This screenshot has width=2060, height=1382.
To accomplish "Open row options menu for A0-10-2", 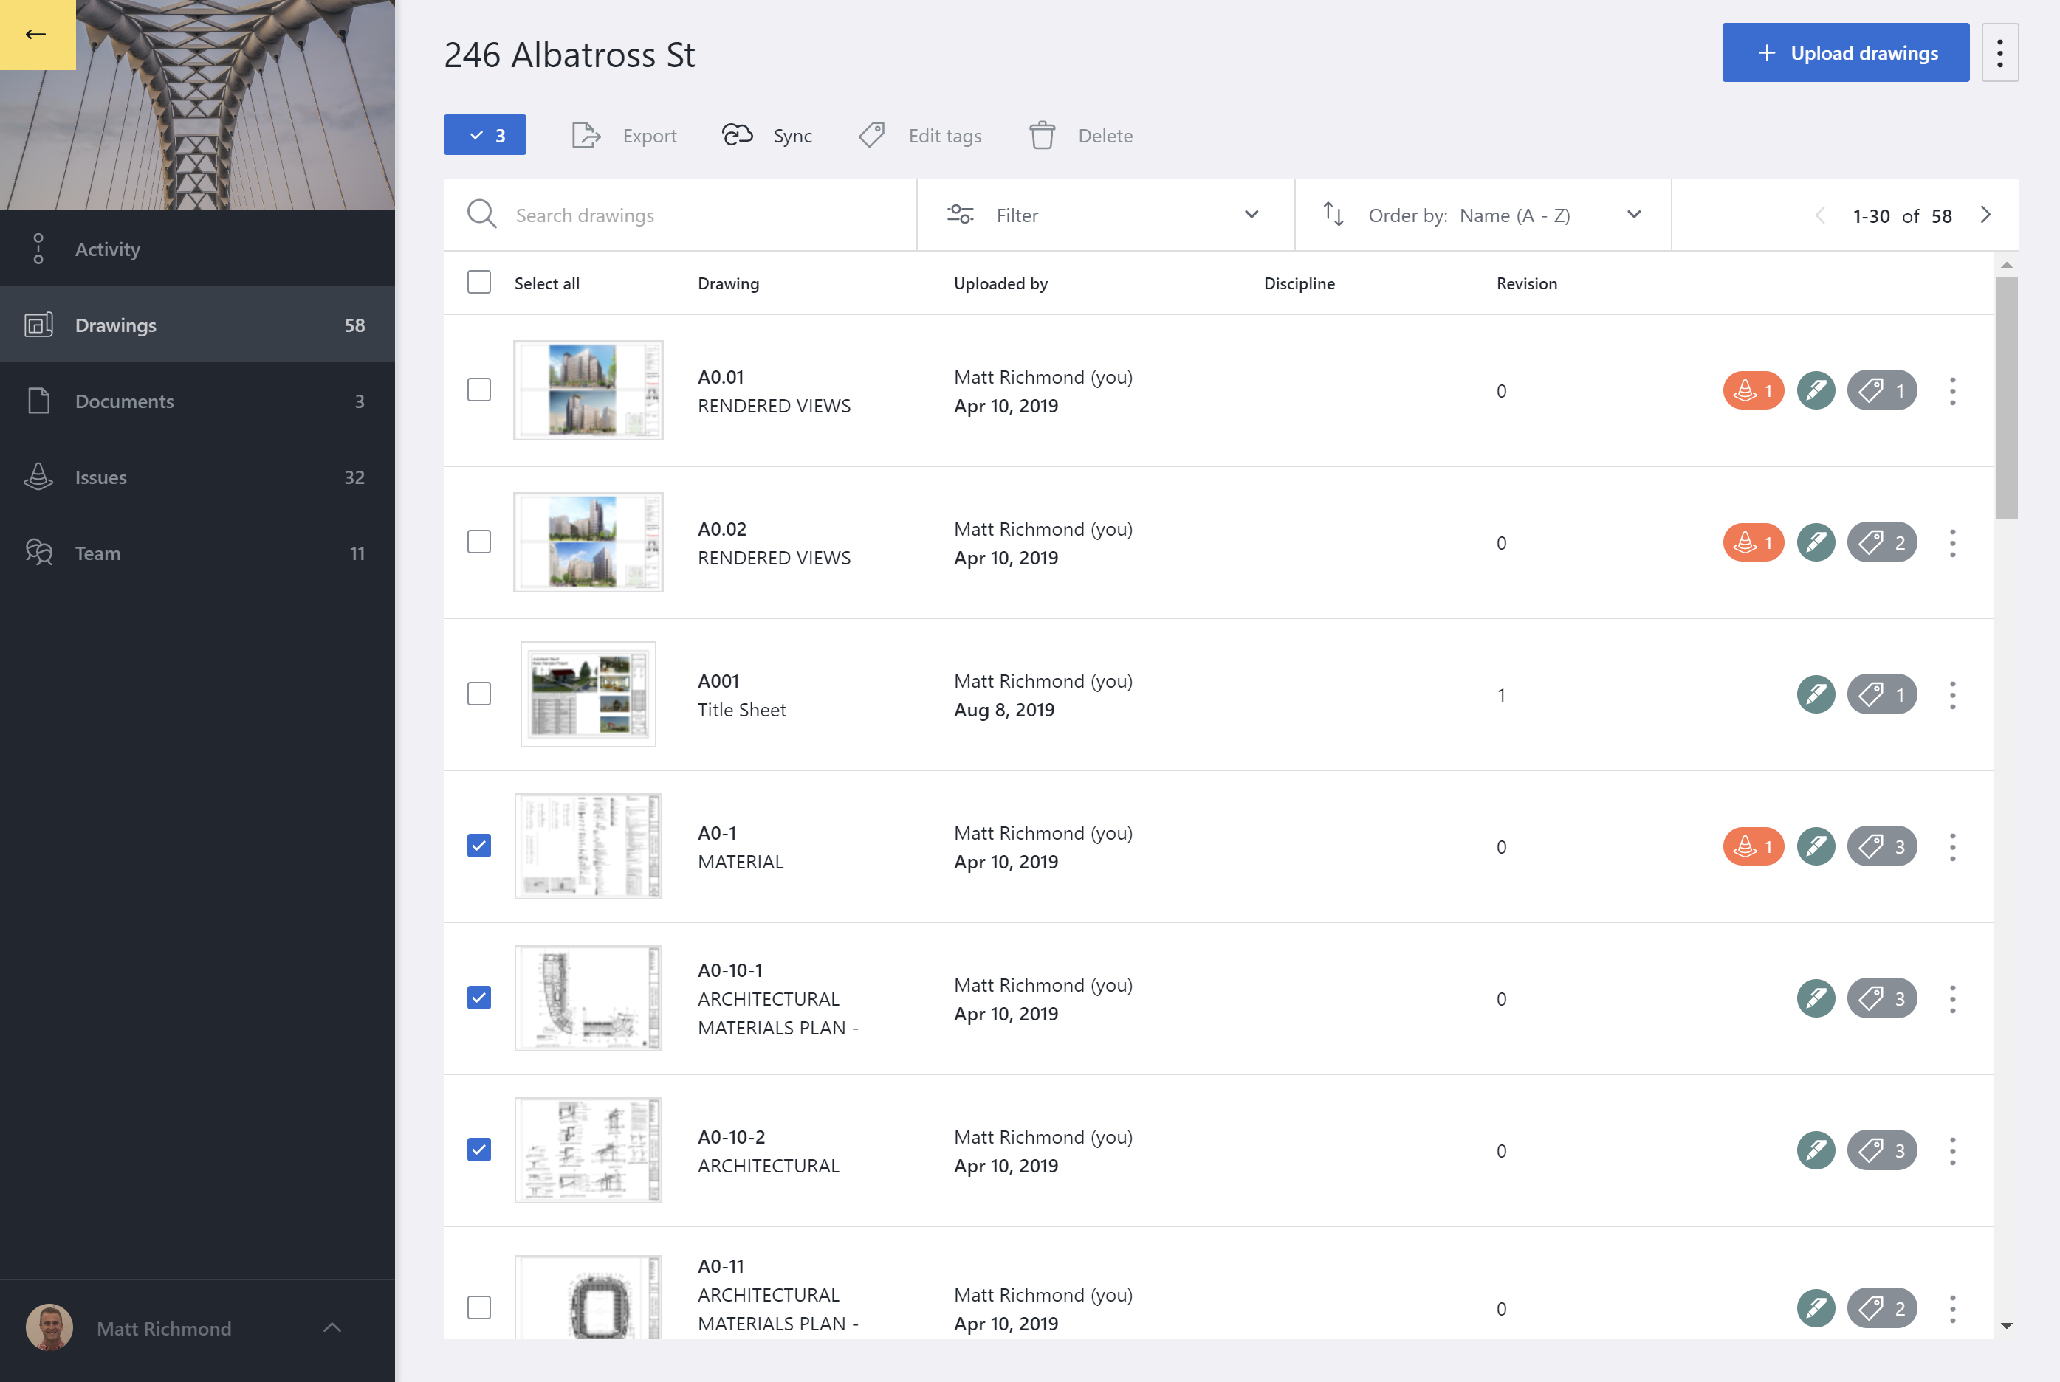I will click(1952, 1150).
